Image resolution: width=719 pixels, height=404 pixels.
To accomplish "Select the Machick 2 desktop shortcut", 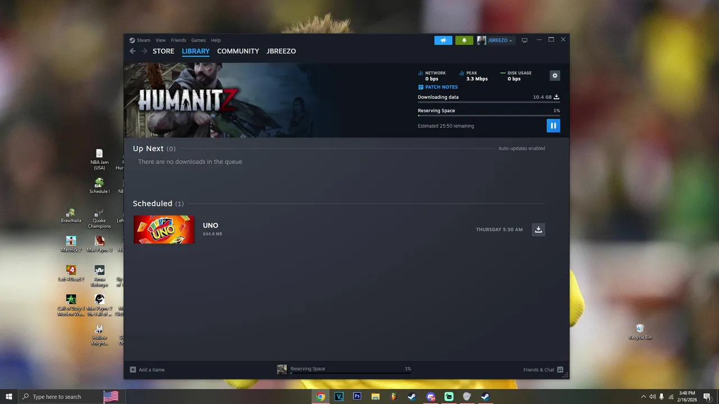I will pos(71,245).
